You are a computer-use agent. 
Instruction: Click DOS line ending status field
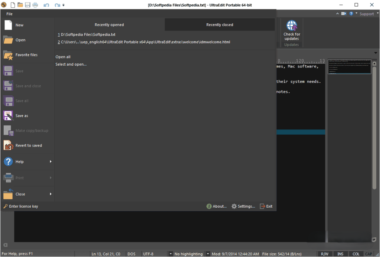tap(132, 254)
